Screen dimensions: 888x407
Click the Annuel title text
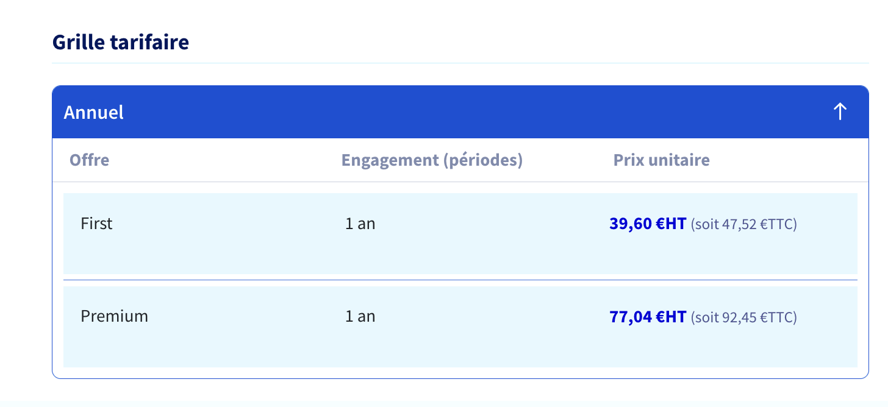[93, 112]
